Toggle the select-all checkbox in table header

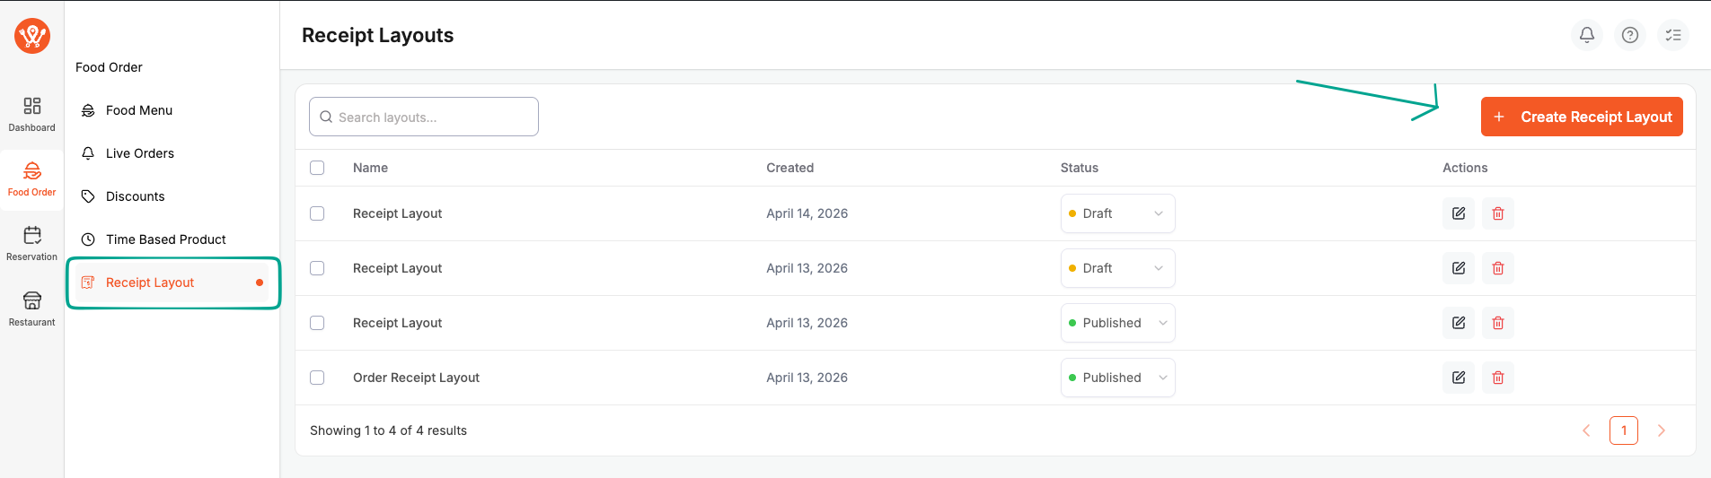[x=317, y=168]
